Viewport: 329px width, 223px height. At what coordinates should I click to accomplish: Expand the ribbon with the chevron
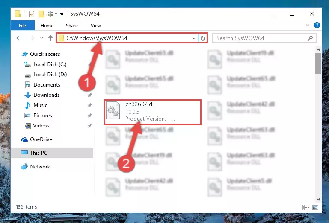click(x=308, y=25)
